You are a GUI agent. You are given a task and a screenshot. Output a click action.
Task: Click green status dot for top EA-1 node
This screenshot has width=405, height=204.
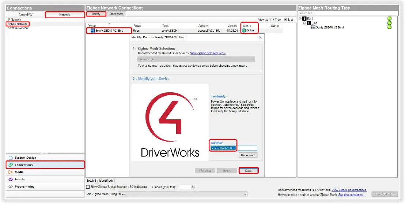coord(389,19)
